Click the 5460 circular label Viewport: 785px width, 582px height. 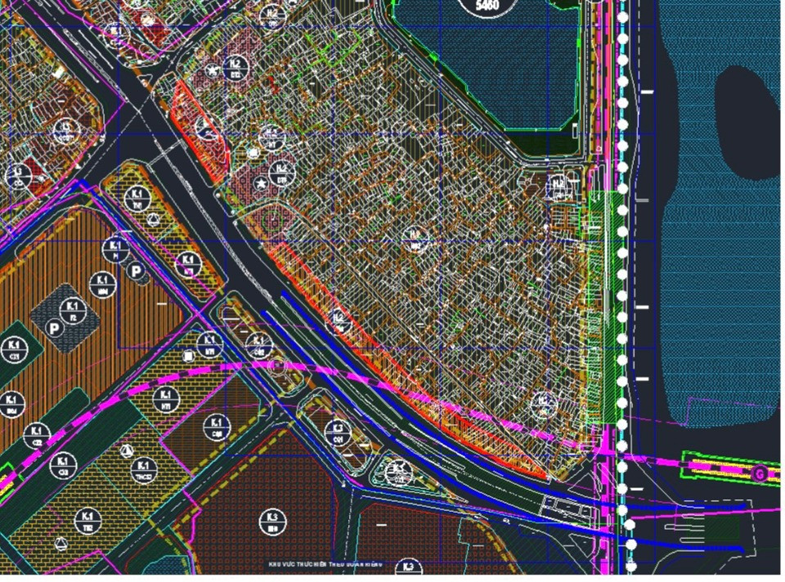tap(480, 5)
